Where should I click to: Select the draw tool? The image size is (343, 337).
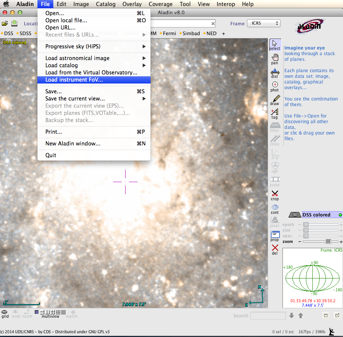[x=275, y=99]
